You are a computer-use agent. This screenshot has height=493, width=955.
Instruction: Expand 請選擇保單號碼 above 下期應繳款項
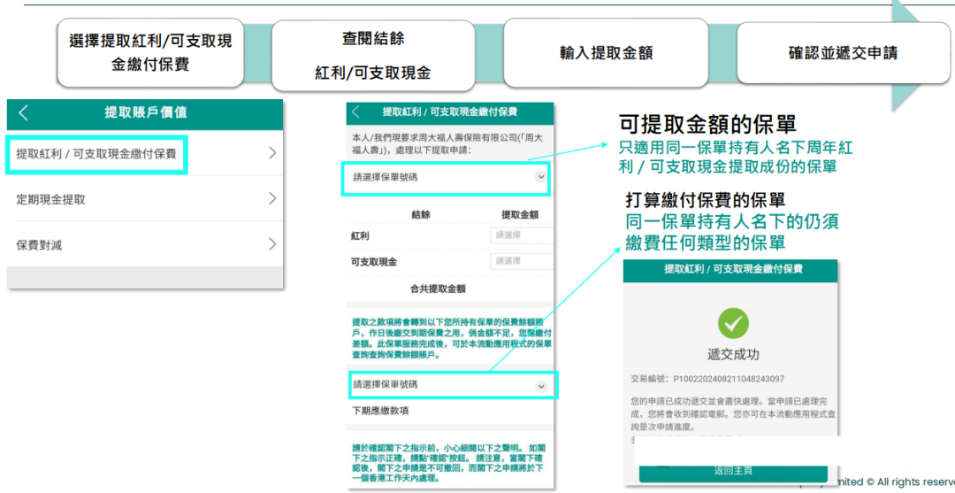442,385
